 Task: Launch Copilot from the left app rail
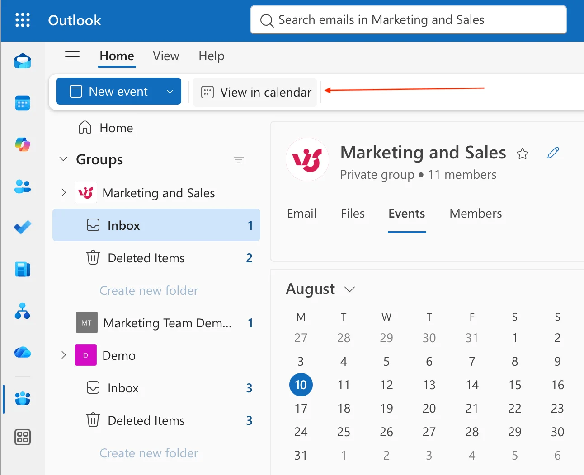click(x=23, y=144)
